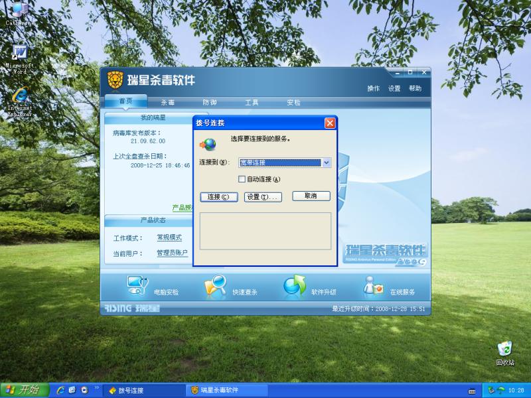Open the Microsoft Word desktop shortcut
This screenshot has height=398, width=531.
click(20, 59)
